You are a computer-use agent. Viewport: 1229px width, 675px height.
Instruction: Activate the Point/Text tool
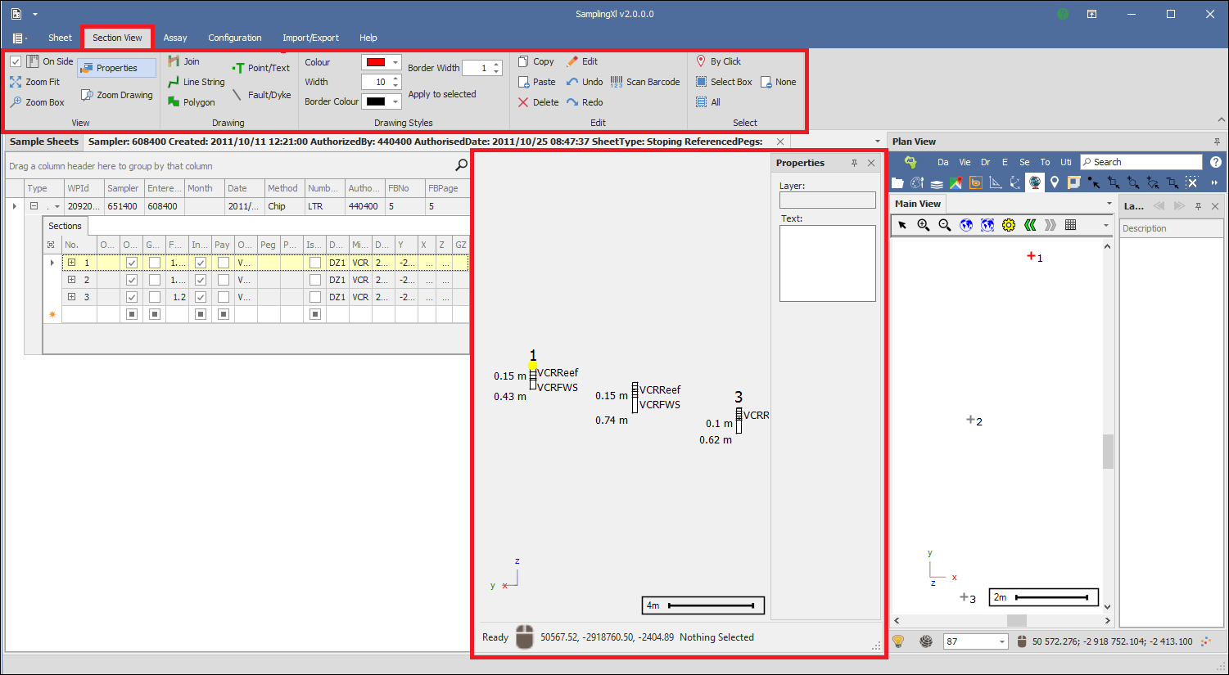point(261,68)
